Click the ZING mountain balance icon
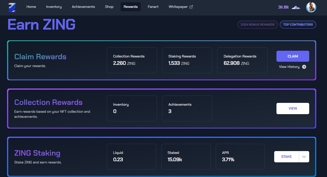Image resolution: width=327 pixels, height=177 pixels. pyautogui.click(x=296, y=7)
